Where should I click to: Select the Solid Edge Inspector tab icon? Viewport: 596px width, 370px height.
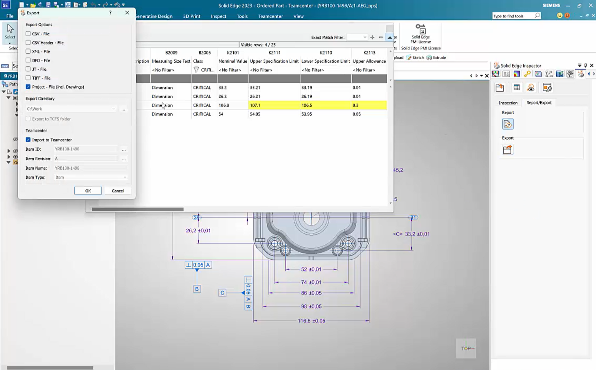point(581,74)
